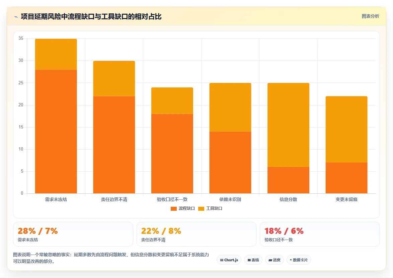Viewport: 393px width, 278px height.
Task: Toggle the 流程缺口 legend item
Action: (183, 208)
